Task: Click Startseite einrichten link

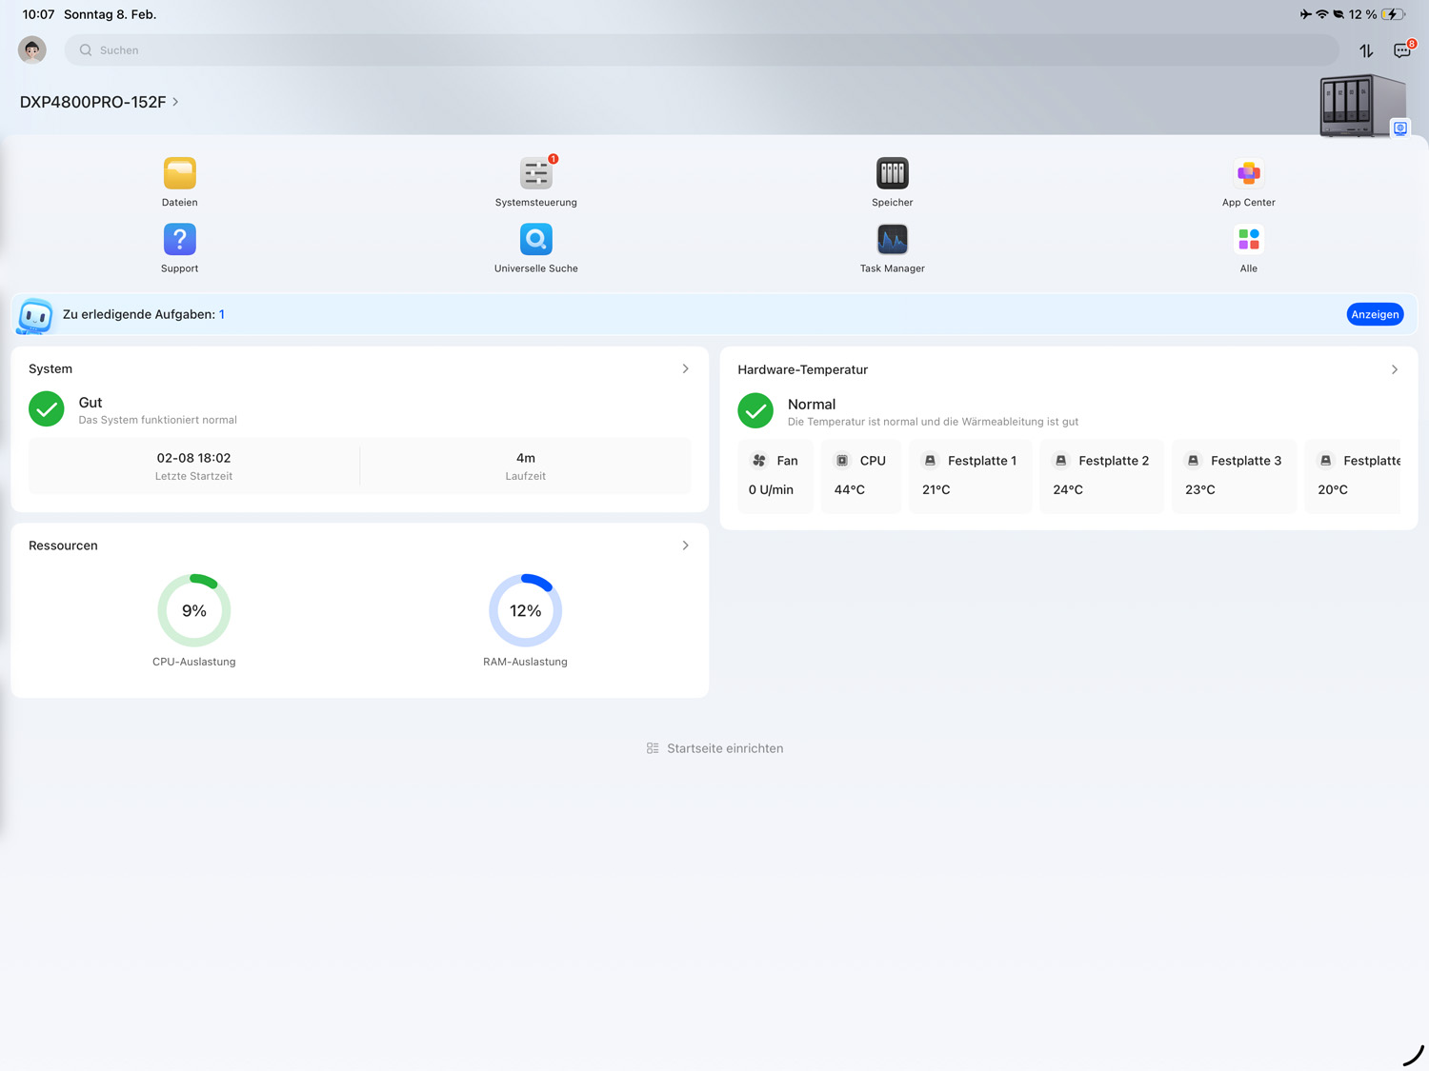Action: (x=715, y=748)
